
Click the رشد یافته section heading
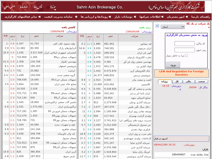(x=145, y=28)
